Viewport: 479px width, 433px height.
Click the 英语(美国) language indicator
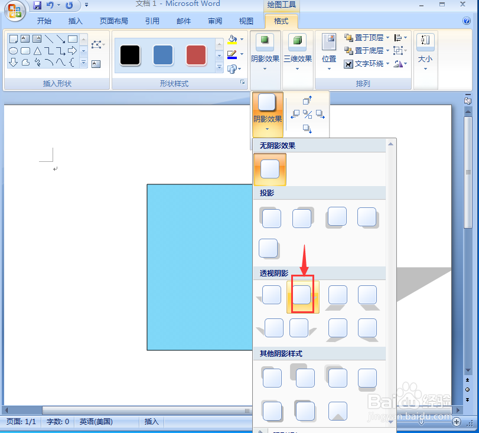pyautogui.click(x=96, y=422)
